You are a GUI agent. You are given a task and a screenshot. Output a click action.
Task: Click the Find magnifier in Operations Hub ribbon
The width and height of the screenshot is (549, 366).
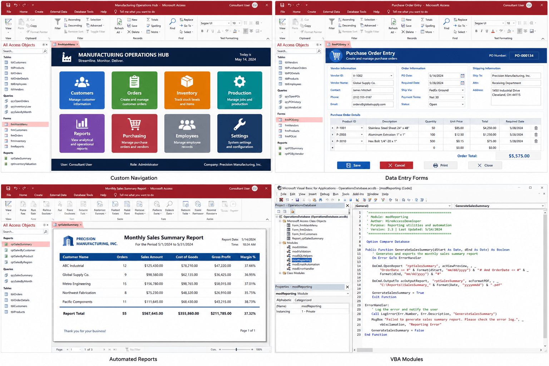173,22
